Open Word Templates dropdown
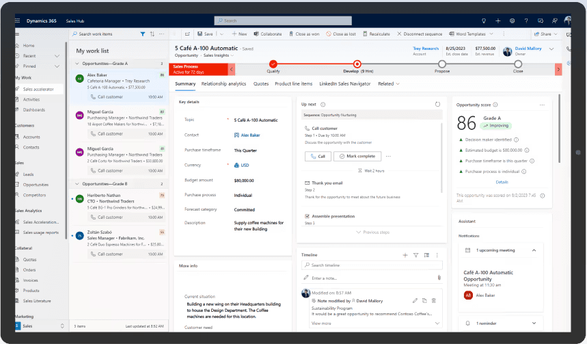Screen dimensions: 587x344 coord(491,34)
